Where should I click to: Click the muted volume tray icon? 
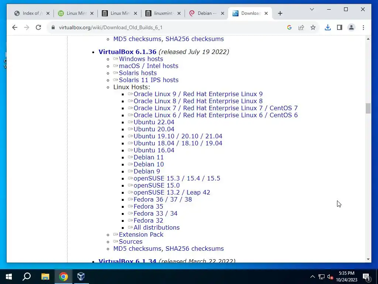(330, 277)
